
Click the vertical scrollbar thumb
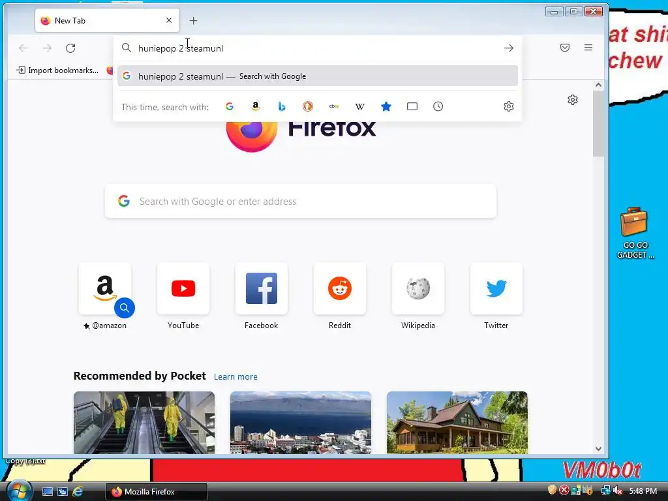[x=599, y=123]
